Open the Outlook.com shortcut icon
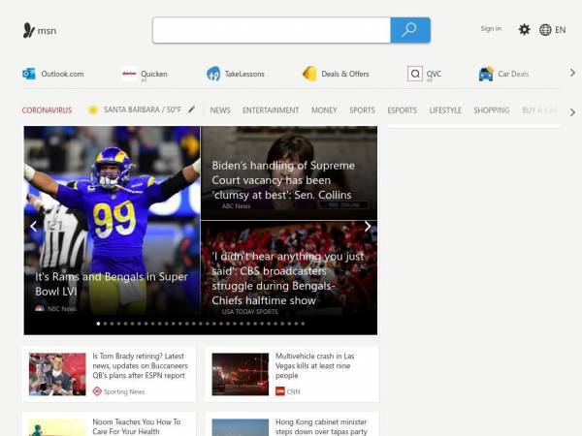Viewport: 582px width, 436px height. click(x=29, y=74)
